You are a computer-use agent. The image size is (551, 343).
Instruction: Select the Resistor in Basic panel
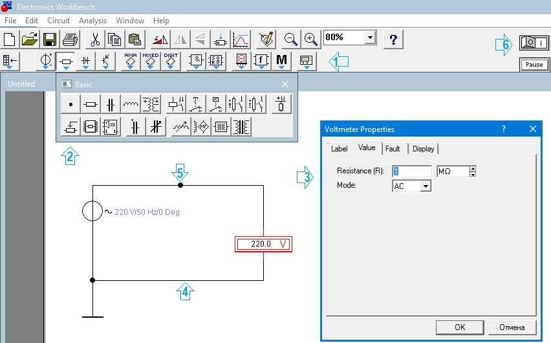point(91,104)
